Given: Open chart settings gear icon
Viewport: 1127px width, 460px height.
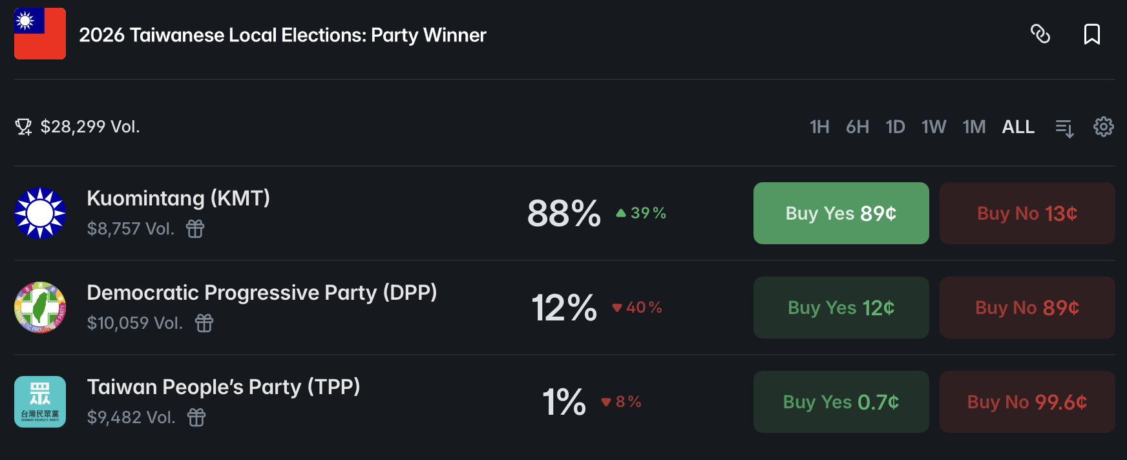Looking at the screenshot, I should pos(1103,127).
